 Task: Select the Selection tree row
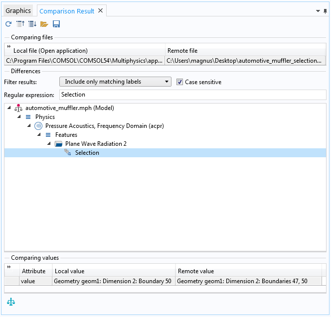165,153
